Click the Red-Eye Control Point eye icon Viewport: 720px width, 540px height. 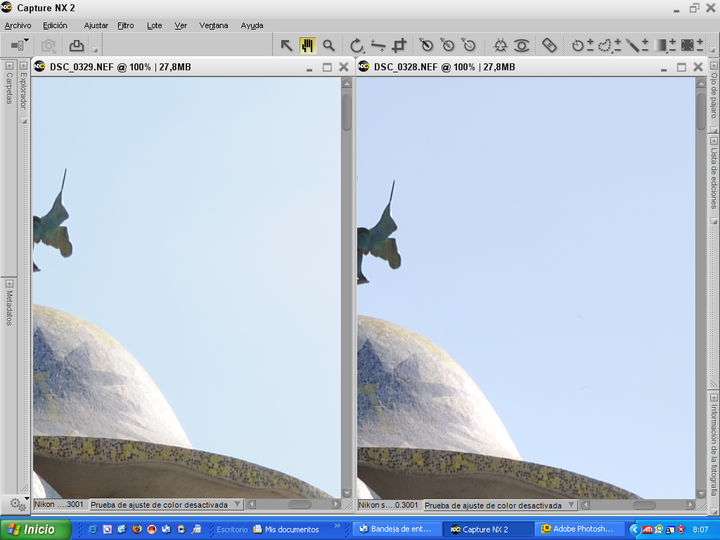click(x=521, y=46)
